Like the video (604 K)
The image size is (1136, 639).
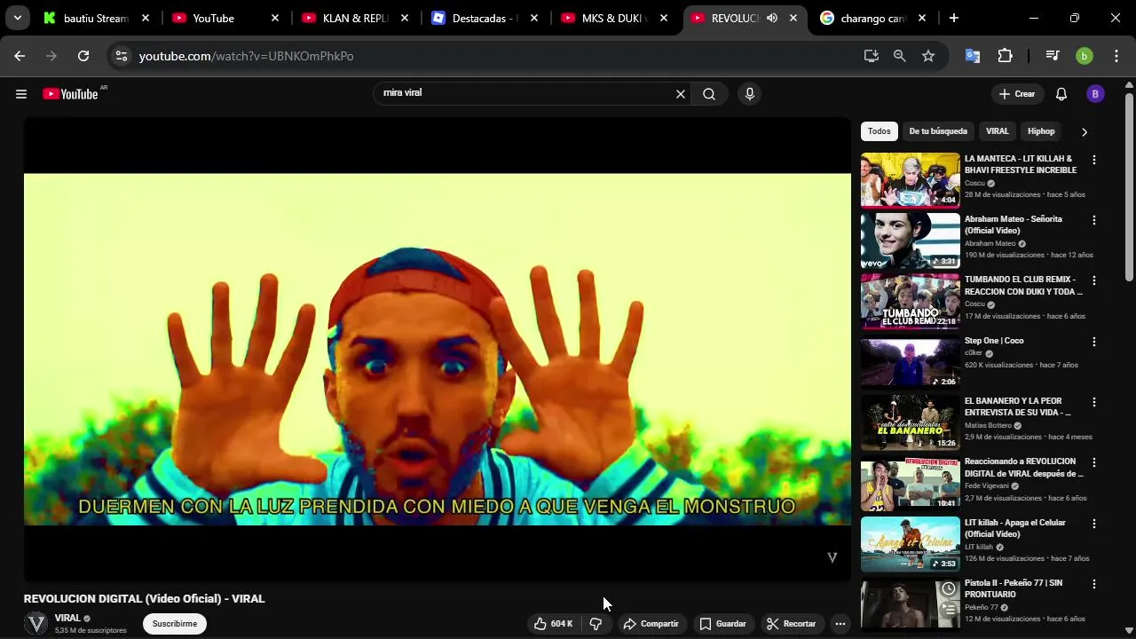coord(553,624)
